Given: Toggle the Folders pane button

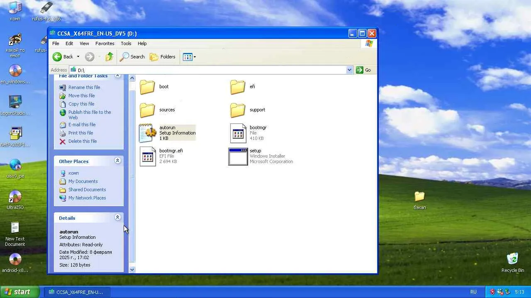Looking at the screenshot, I should click(x=163, y=57).
